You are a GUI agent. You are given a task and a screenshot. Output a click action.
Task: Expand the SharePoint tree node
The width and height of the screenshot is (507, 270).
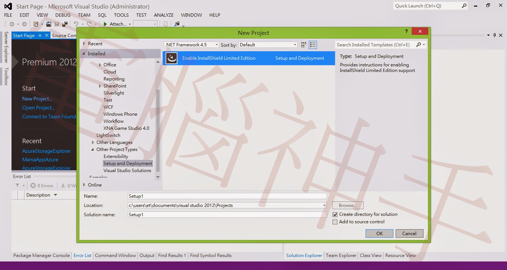pos(100,86)
